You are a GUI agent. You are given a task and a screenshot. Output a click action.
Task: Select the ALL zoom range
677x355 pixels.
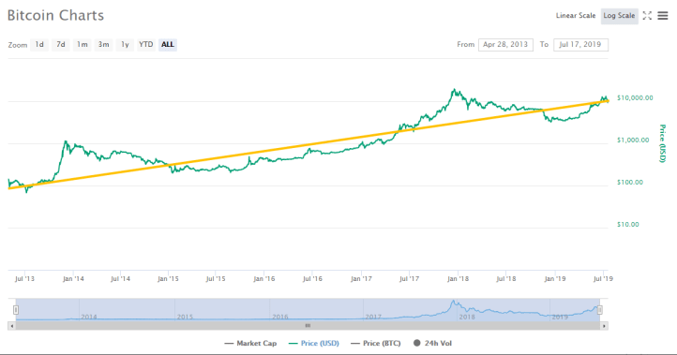tap(168, 44)
